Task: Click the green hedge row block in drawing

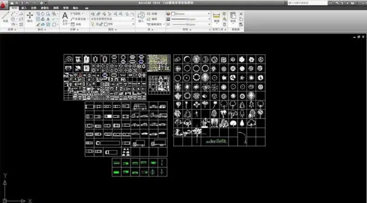Action: tap(216, 141)
